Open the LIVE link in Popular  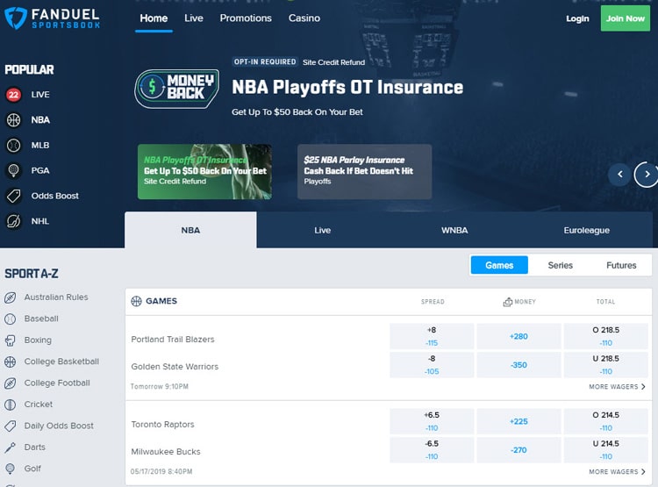[40, 95]
